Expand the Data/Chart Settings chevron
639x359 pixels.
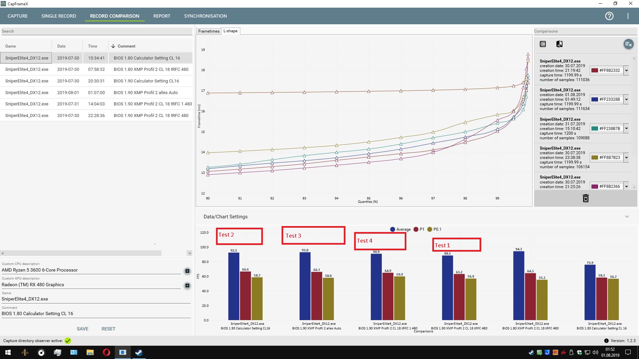point(627,217)
